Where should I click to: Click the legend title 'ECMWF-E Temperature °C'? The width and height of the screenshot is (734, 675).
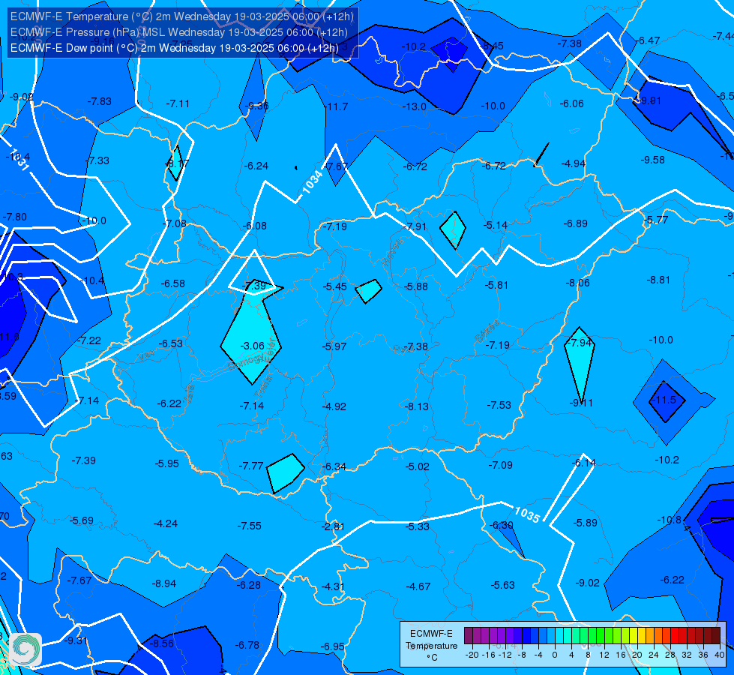point(431,646)
